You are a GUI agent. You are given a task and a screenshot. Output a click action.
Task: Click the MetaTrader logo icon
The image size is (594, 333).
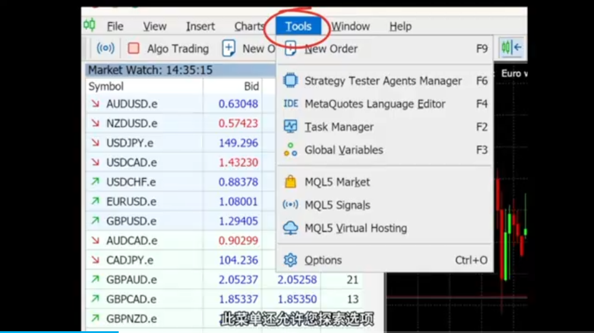(x=90, y=25)
